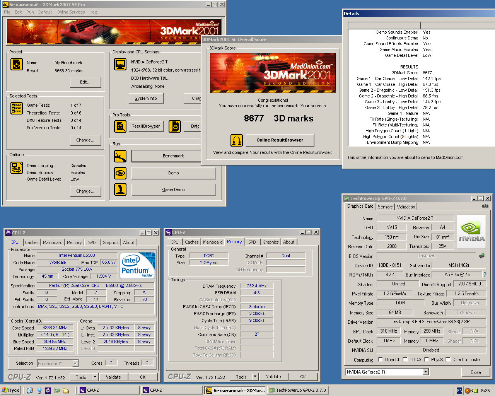Click the 8677 3D marks score text
495x396 pixels.
pyautogui.click(x=278, y=118)
